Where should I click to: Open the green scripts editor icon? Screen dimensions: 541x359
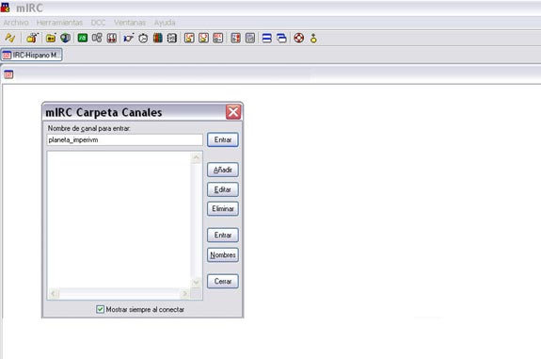click(x=83, y=38)
